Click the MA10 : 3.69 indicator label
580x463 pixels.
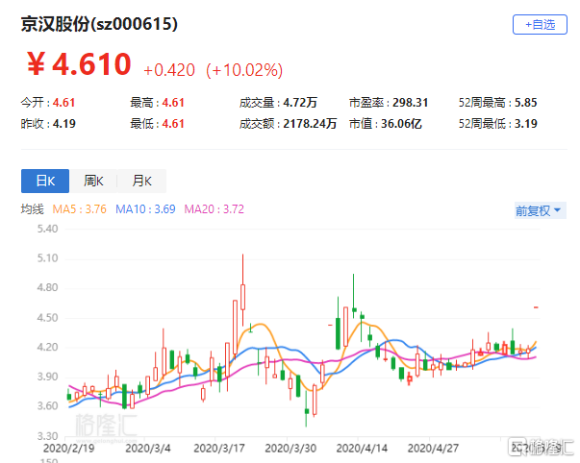(x=145, y=209)
